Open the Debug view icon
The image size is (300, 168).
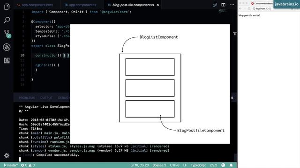click(x=7, y=47)
